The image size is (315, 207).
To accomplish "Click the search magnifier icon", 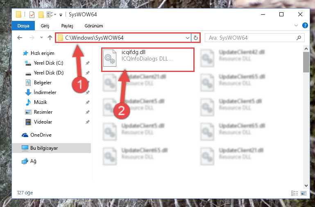I will point(299,38).
